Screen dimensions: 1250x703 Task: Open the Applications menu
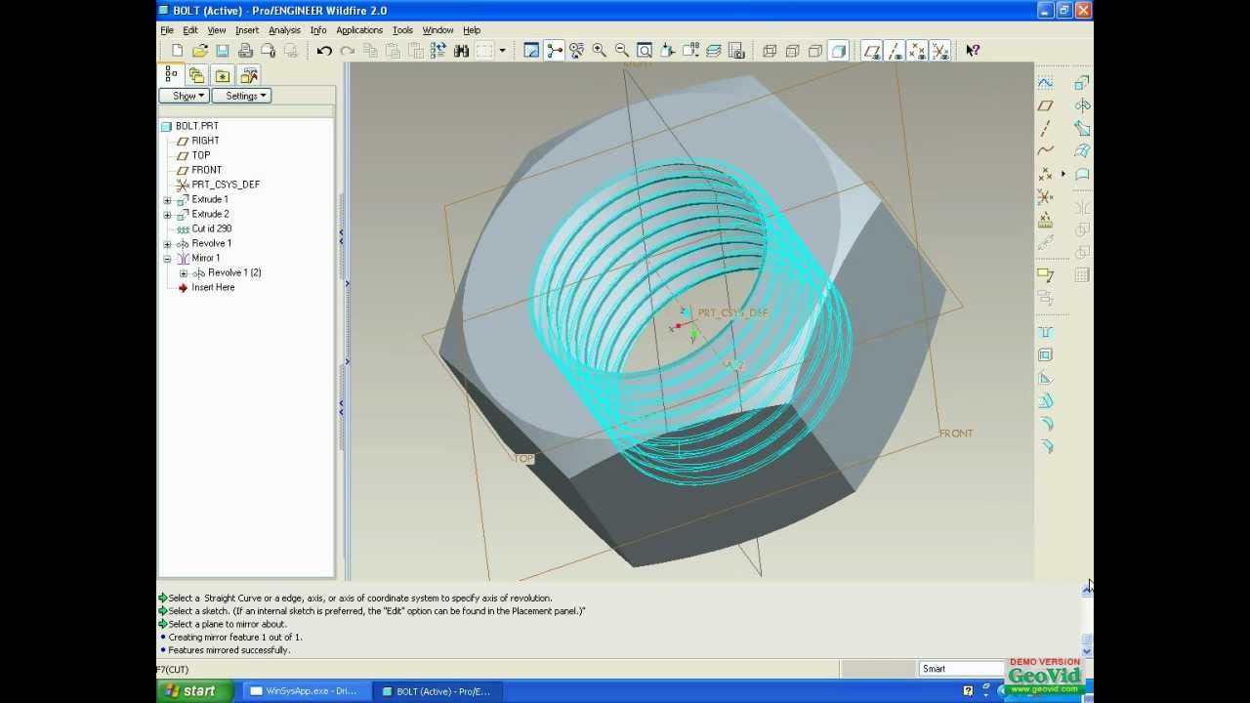359,30
